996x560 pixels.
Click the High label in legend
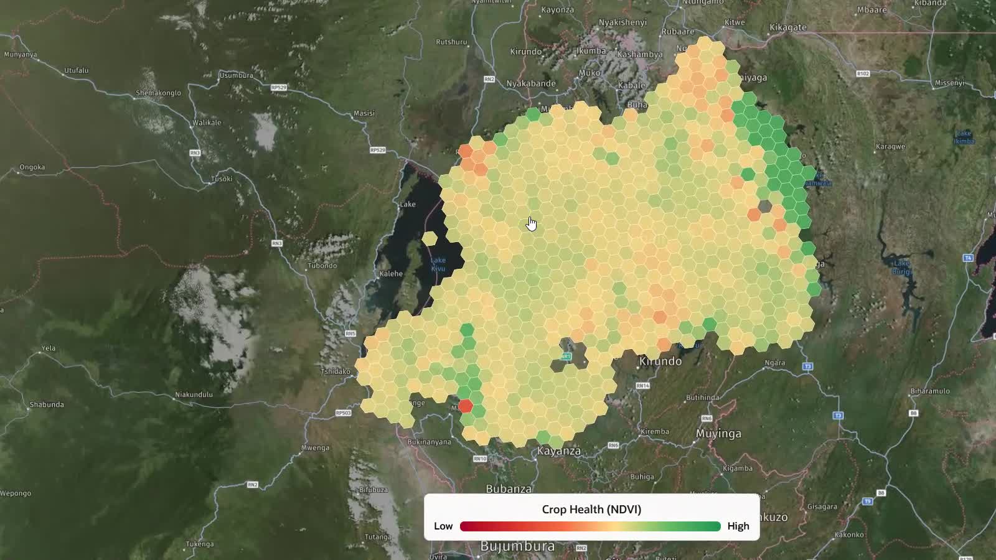click(738, 526)
